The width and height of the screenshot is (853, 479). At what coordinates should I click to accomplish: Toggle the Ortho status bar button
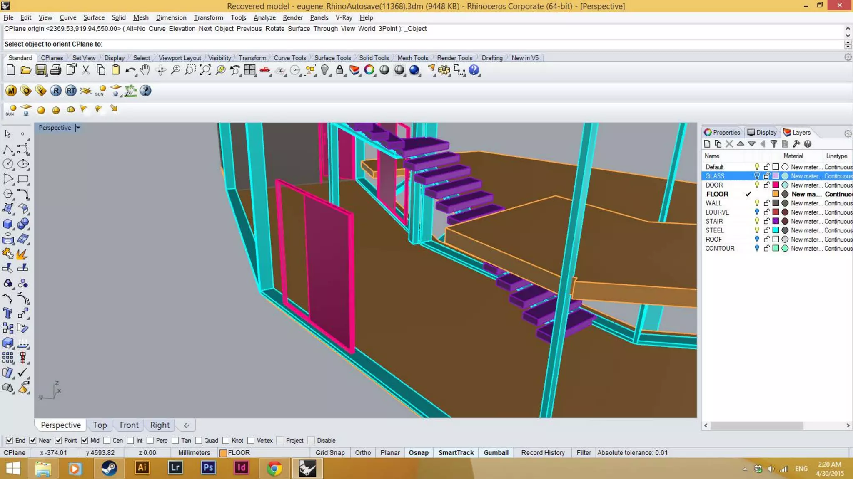click(362, 452)
